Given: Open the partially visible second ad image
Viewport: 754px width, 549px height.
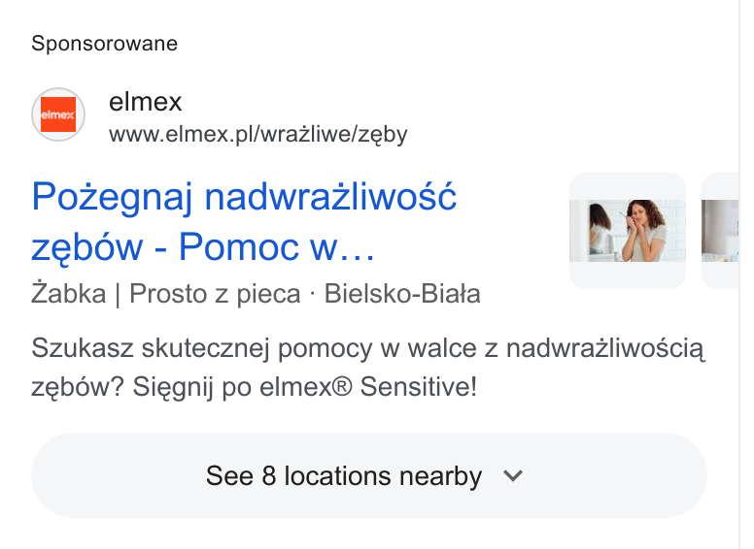Looking at the screenshot, I should [720, 231].
